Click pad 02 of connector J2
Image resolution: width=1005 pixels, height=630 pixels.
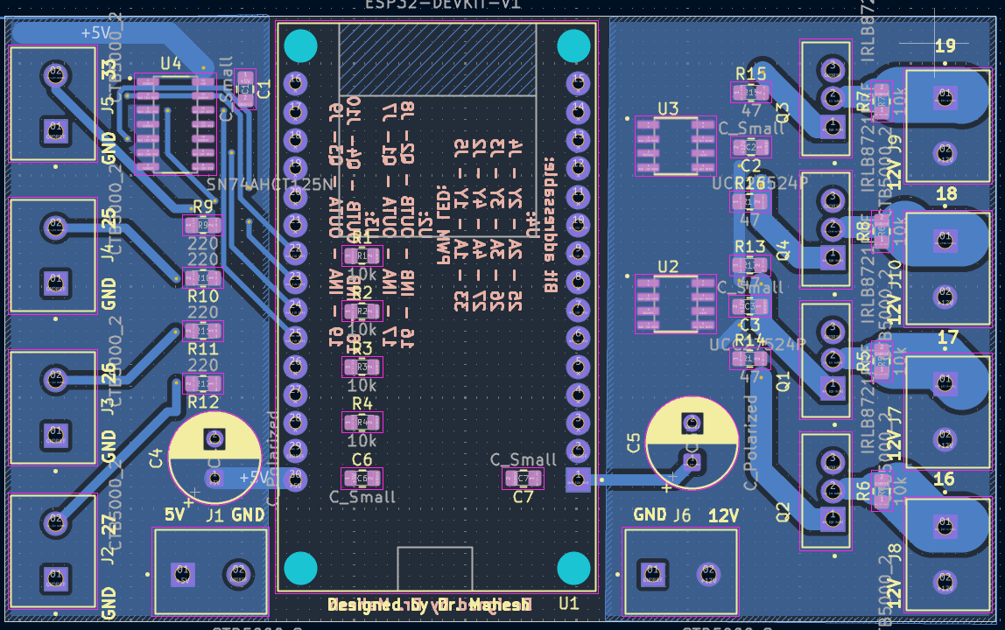(56, 523)
